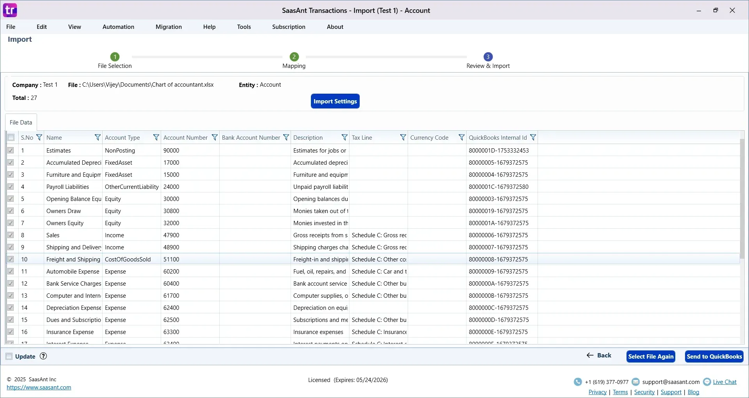The height and width of the screenshot is (398, 749).
Task: Open the Terms link in the footer
Action: [x=620, y=392]
